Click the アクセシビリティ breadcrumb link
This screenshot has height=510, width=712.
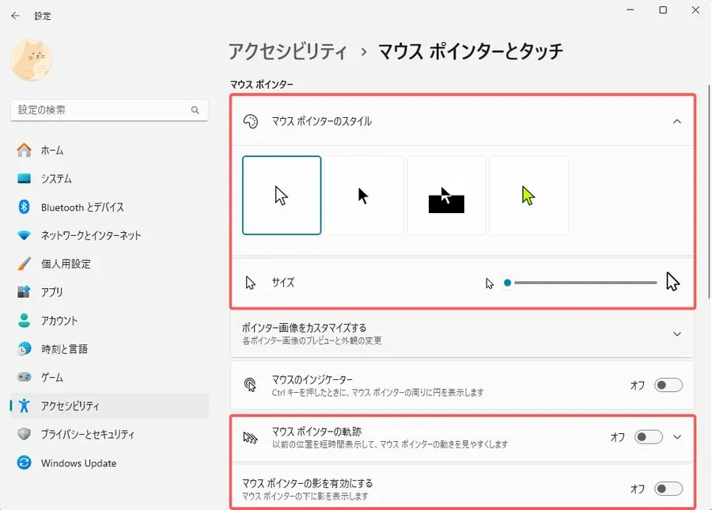point(288,52)
